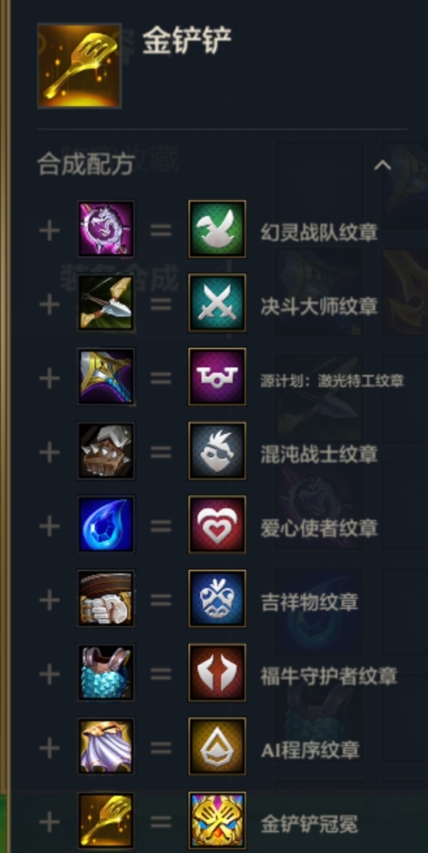Click the golden spatula icon beside the 金铲铲 title
428x853 pixels.
click(x=79, y=65)
